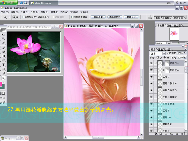This screenshot has width=188, height=141.
Task: Hide the selected top 图层 9 layer
Action: [151, 63]
